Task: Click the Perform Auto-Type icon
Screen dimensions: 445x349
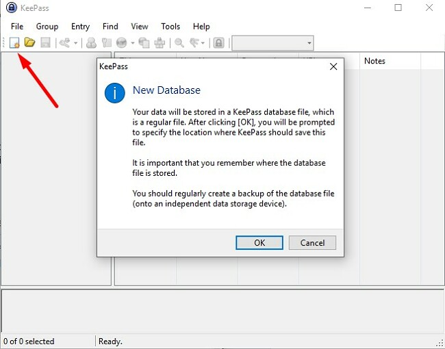Action: pyautogui.click(x=160, y=43)
